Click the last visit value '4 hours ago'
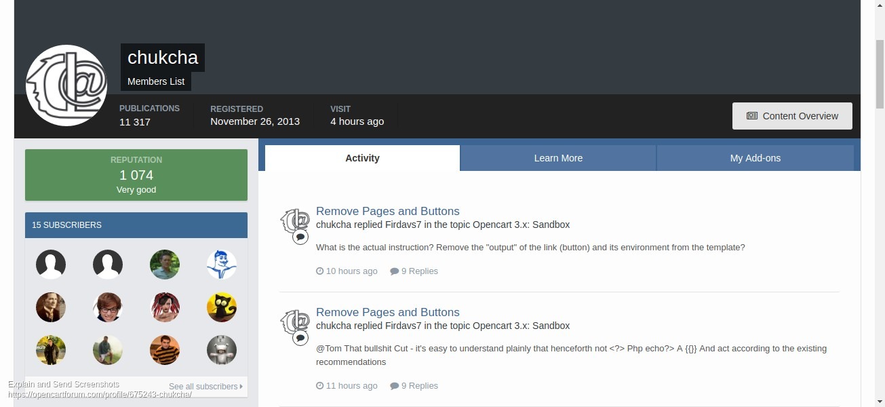The image size is (885, 407). 357,121
